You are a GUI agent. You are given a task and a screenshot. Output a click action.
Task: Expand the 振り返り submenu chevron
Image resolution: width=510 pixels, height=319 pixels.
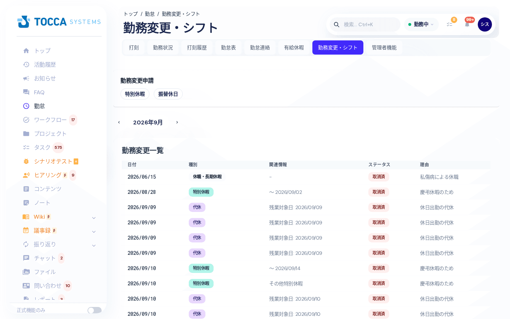94,245
